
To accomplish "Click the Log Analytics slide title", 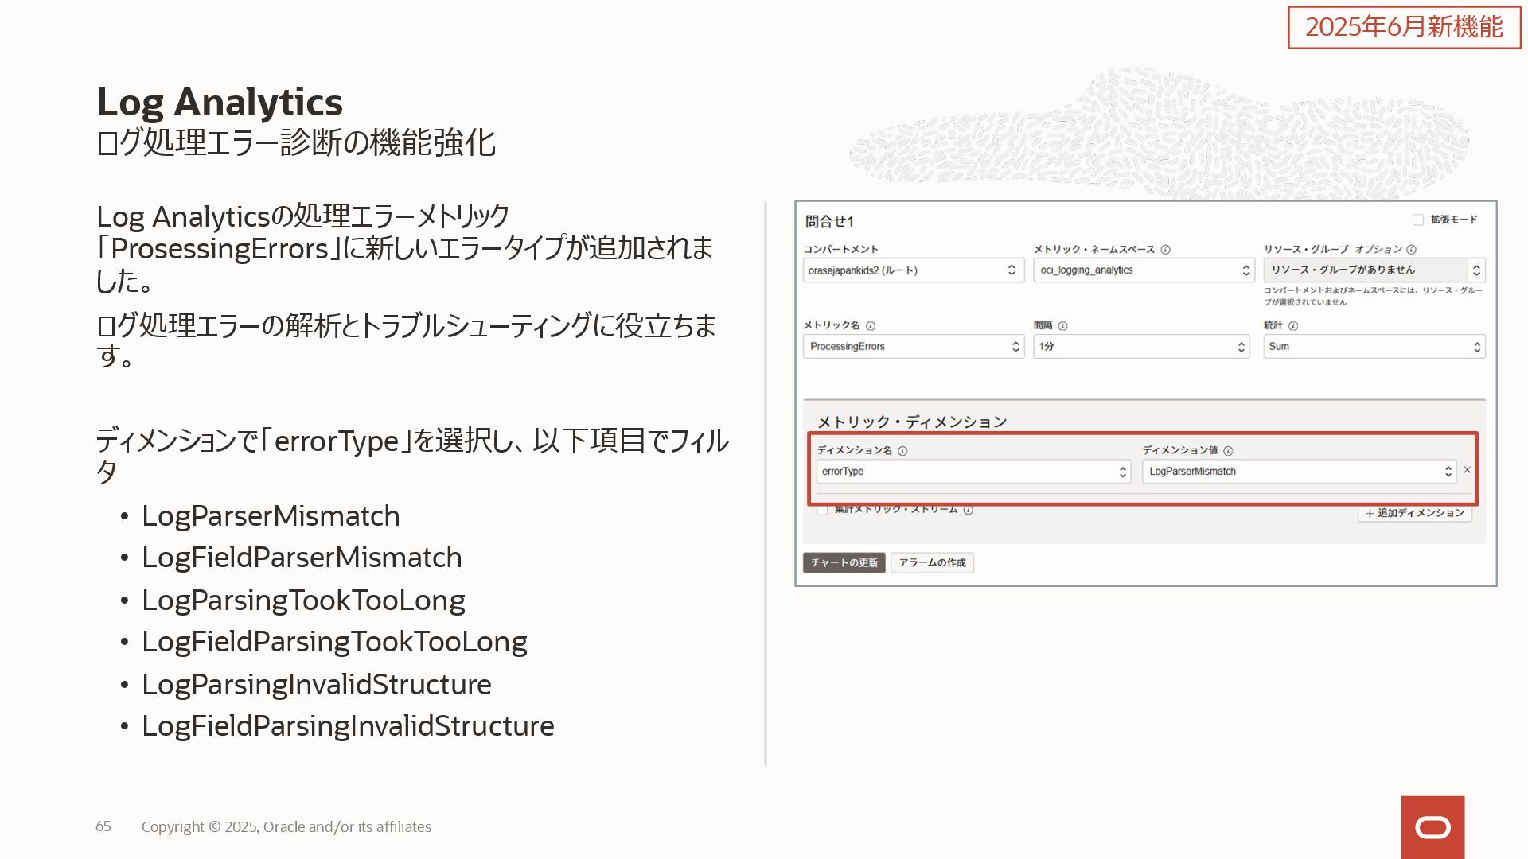I will click(x=220, y=103).
